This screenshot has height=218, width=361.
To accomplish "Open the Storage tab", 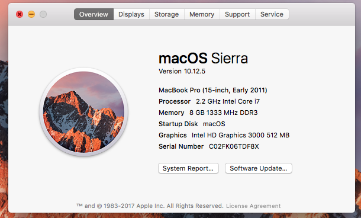I will click(x=167, y=14).
